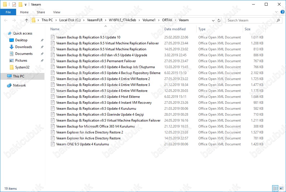Select v9.5 Virtual Machine Replication Failover icon
This screenshot has height=192, width=286.
point(53,120)
